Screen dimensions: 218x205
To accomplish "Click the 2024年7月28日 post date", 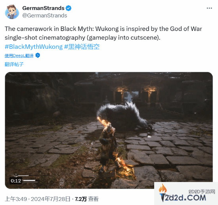I will (50, 199).
